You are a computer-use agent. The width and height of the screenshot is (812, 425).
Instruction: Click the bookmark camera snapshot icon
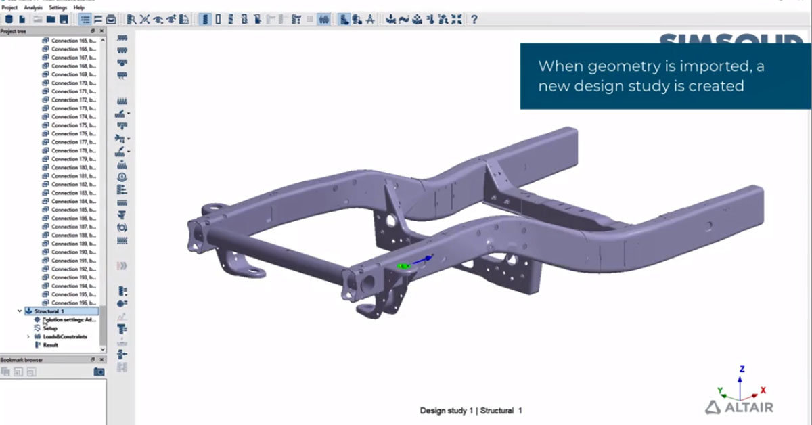(x=99, y=372)
